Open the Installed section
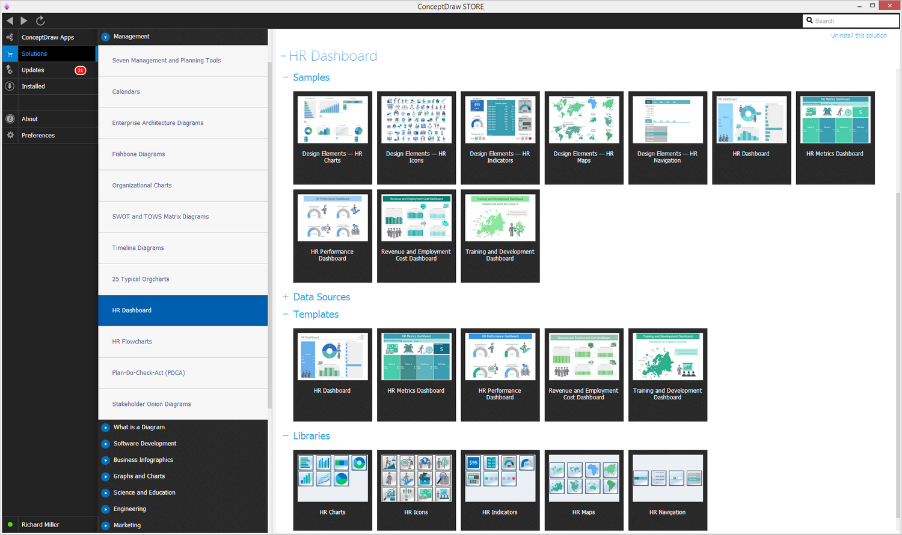Viewport: 902px width, 535px height. [x=34, y=86]
